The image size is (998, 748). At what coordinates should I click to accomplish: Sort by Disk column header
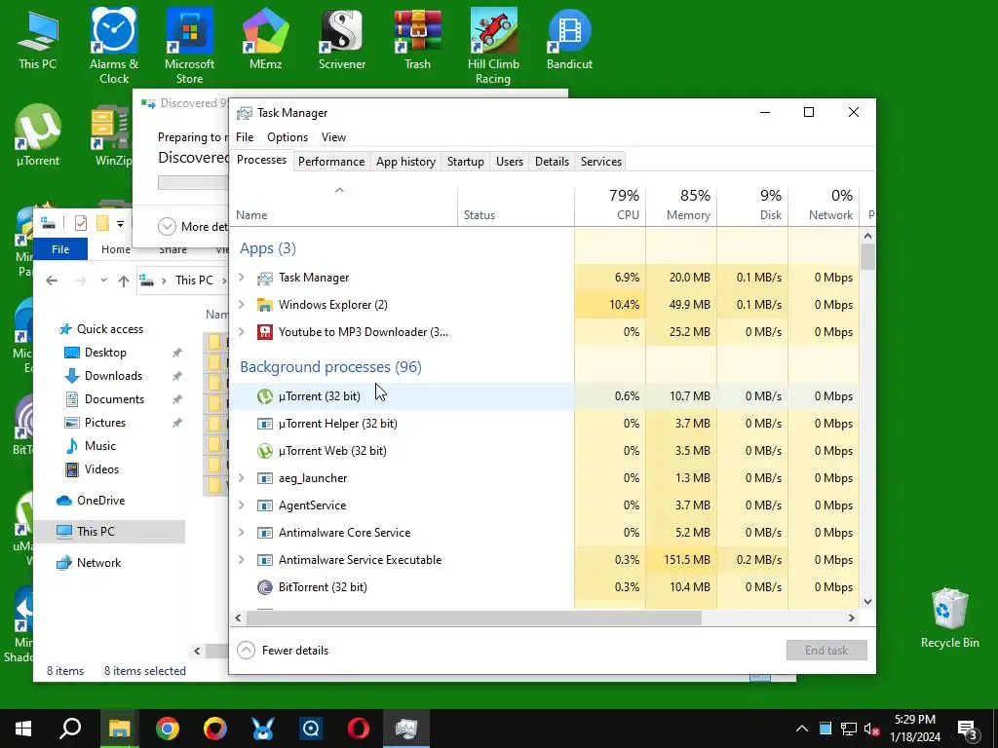click(x=753, y=205)
